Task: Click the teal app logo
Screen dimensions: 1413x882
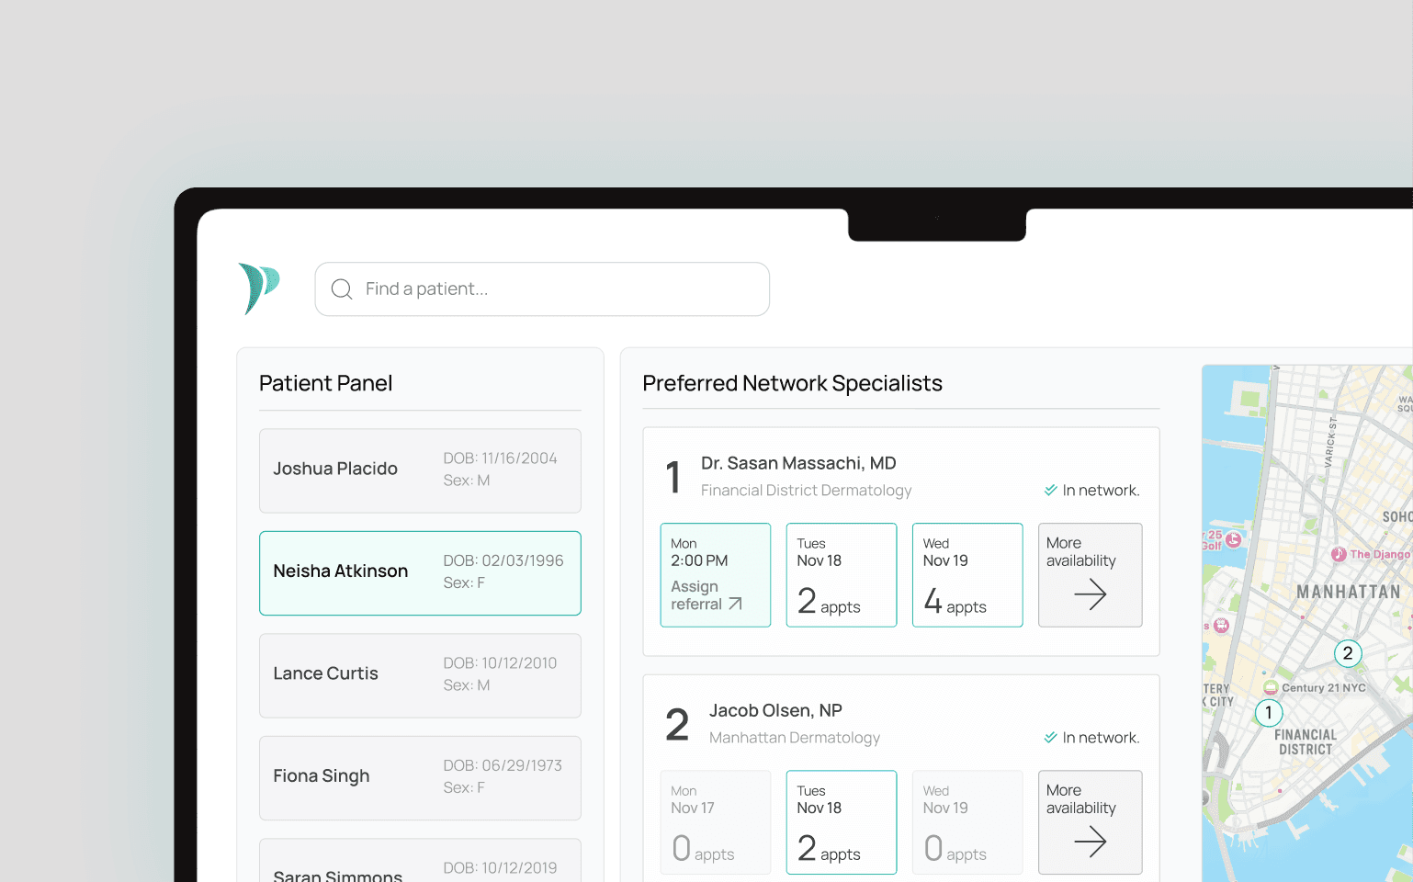Action: click(x=258, y=288)
